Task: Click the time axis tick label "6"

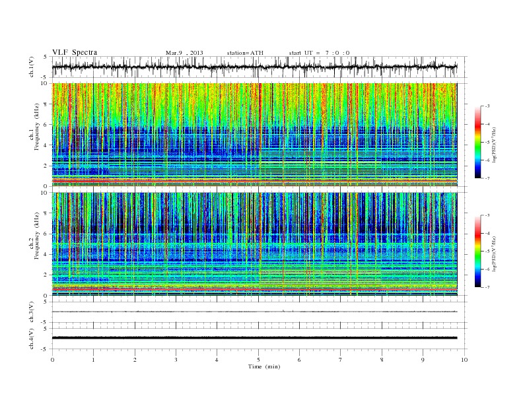Action: point(299,360)
